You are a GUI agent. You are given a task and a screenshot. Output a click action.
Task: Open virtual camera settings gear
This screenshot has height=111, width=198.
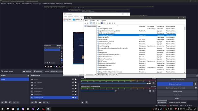pyautogui.click(x=196, y=88)
